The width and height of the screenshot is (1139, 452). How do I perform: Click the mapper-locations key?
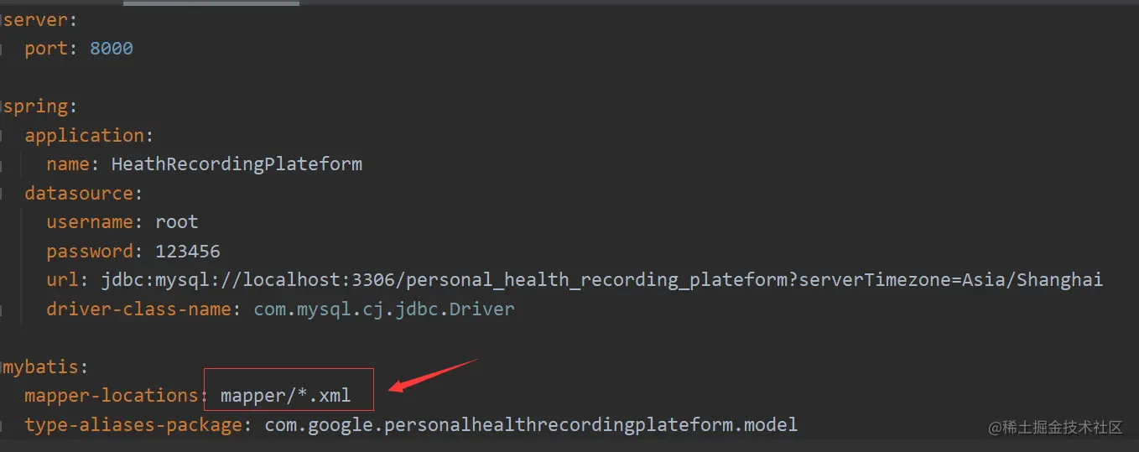pos(111,396)
